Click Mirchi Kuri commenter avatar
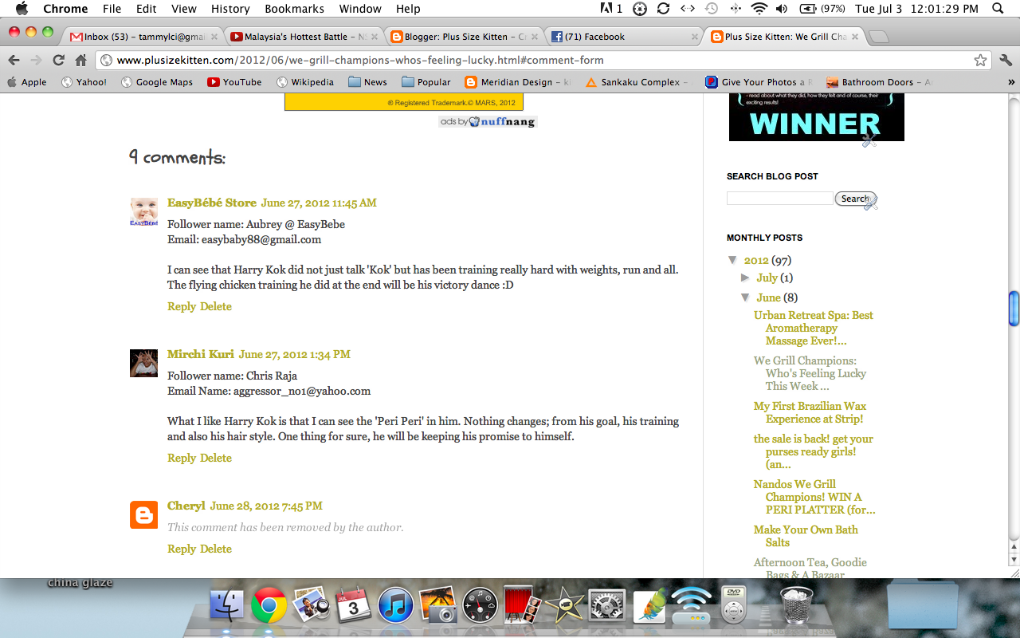Viewport: 1020px width, 638px height. coord(143,363)
